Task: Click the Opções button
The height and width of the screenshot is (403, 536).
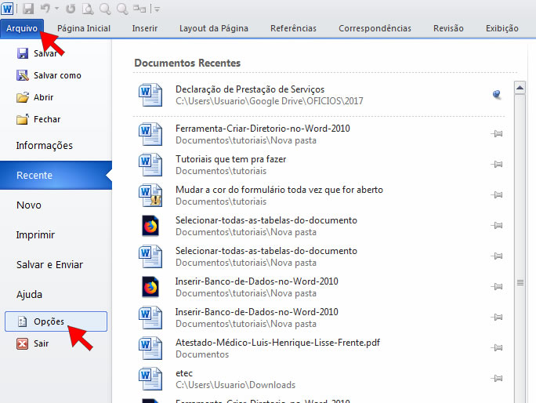Action: click(56, 321)
